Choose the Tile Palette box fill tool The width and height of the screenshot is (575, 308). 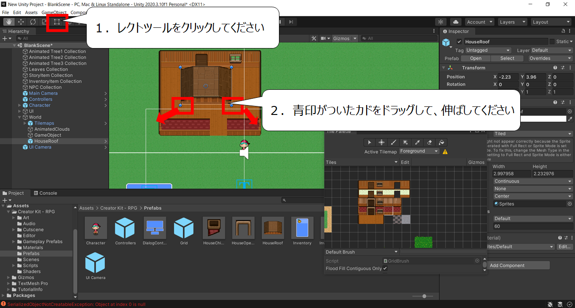coord(406,142)
